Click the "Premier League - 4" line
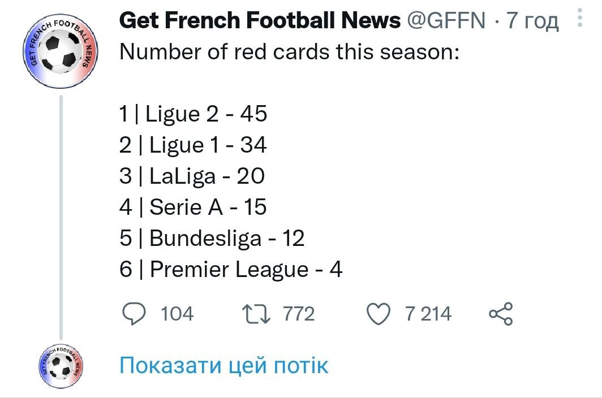Image resolution: width=602 pixels, height=398 pixels. point(246,270)
